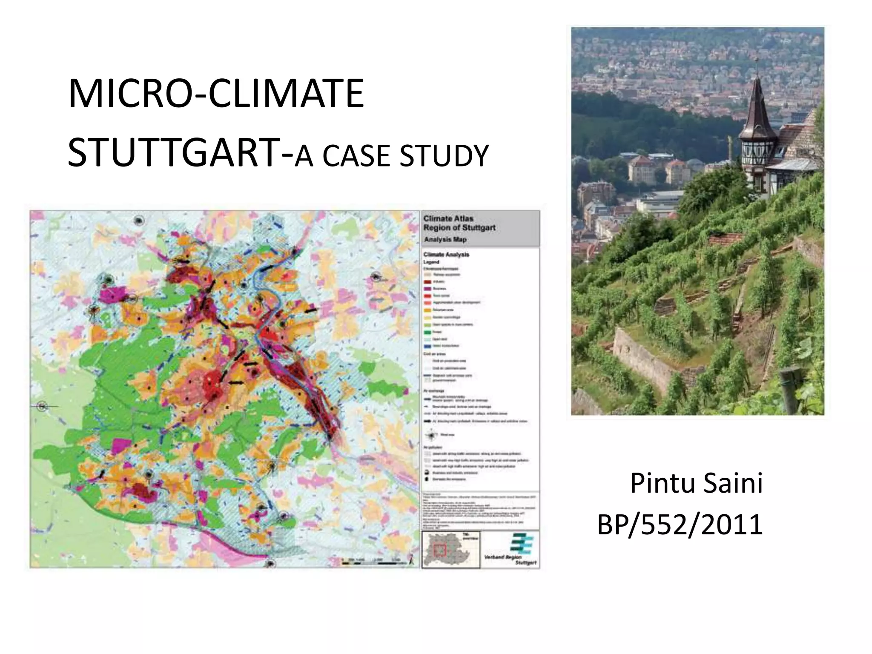Click the STUTTGART-A CASE STUDY title line
872x654 pixels.
(278, 153)
